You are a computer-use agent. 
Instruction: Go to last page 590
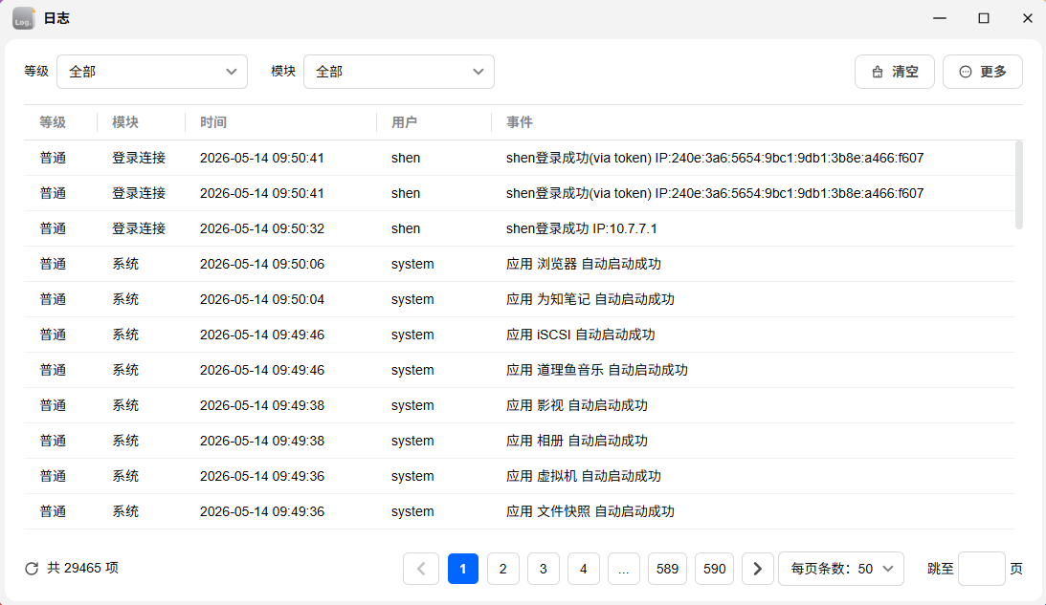pyautogui.click(x=715, y=569)
